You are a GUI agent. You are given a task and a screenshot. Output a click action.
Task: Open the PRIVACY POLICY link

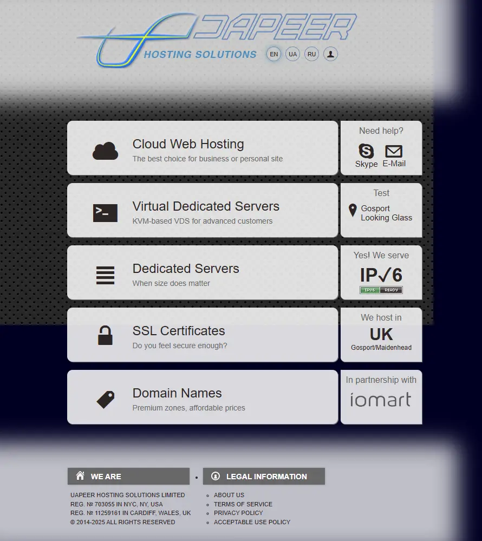coord(238,513)
